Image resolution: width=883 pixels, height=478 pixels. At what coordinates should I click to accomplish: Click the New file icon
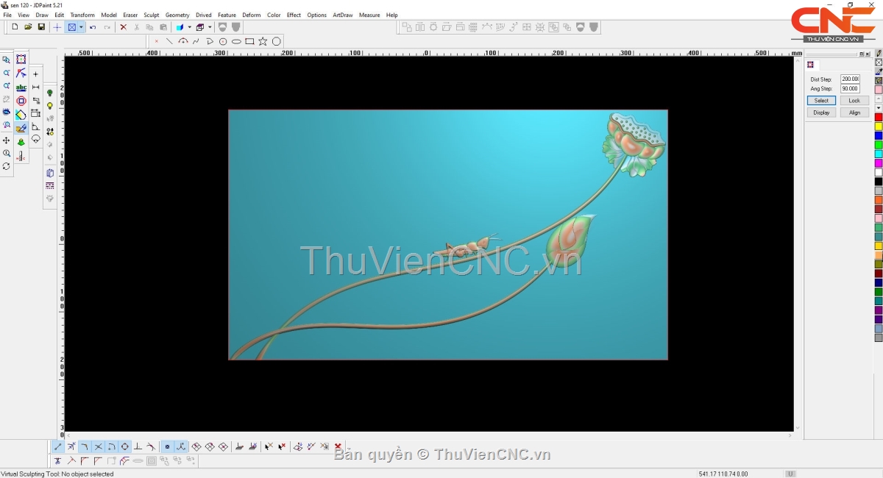15,27
